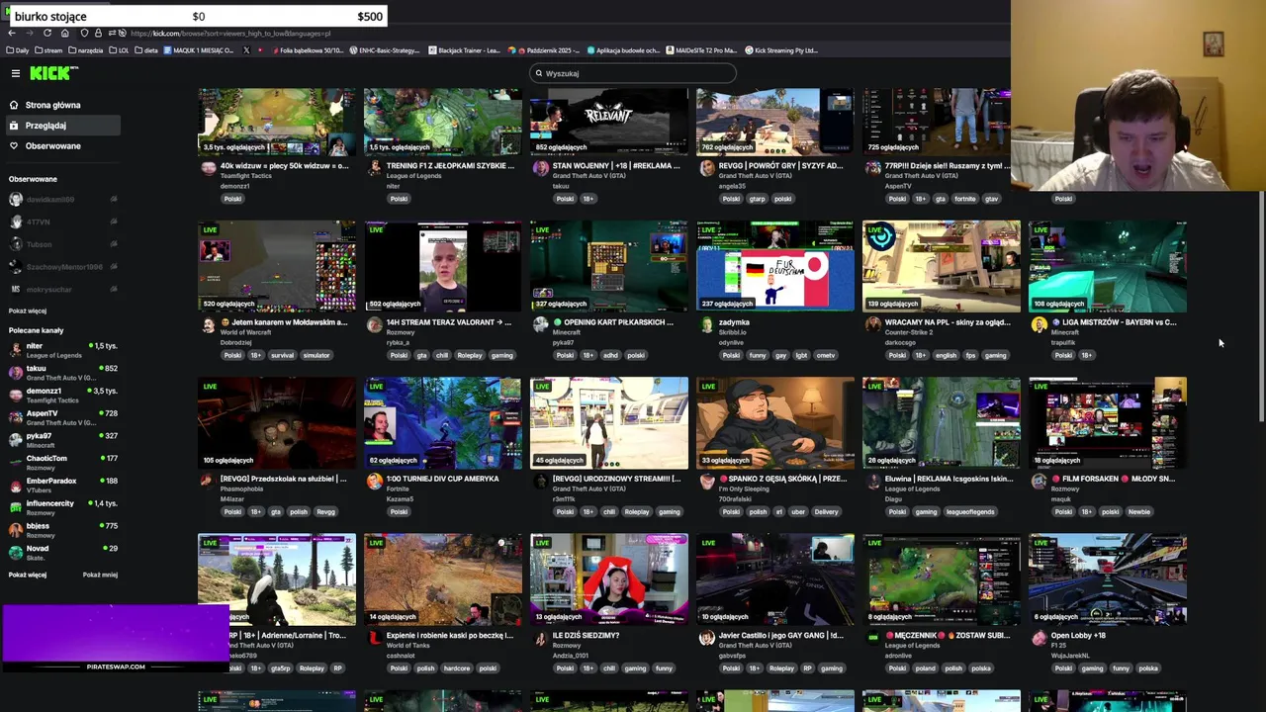Open WRACAMY NA PPL stream title

pos(948,322)
